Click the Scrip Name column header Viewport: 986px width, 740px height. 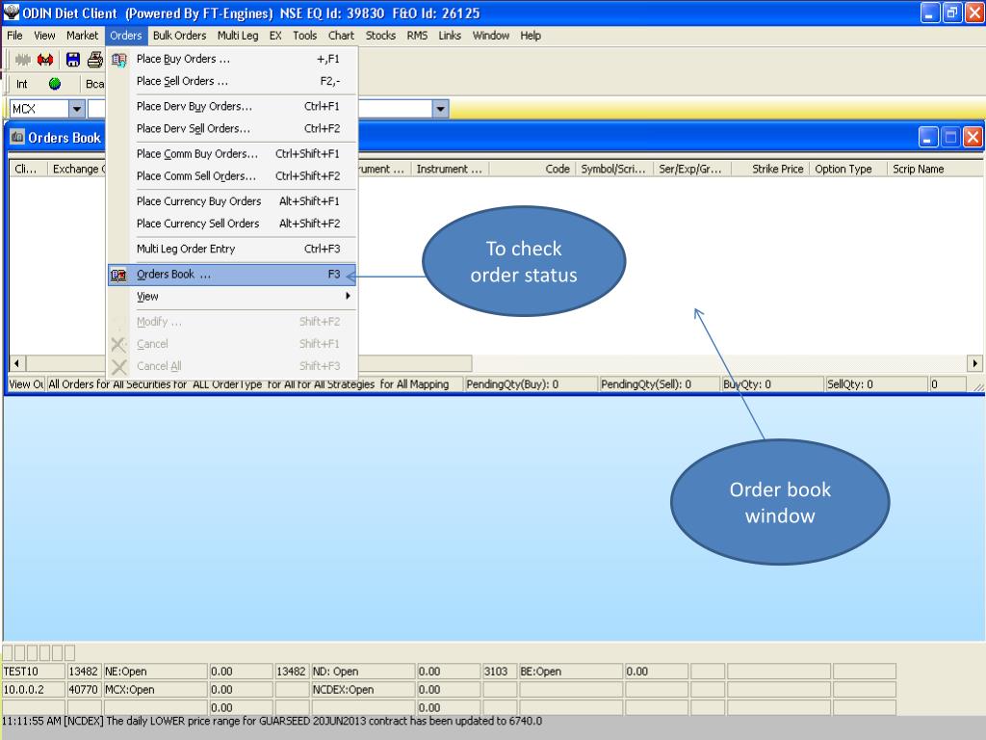tap(935, 169)
